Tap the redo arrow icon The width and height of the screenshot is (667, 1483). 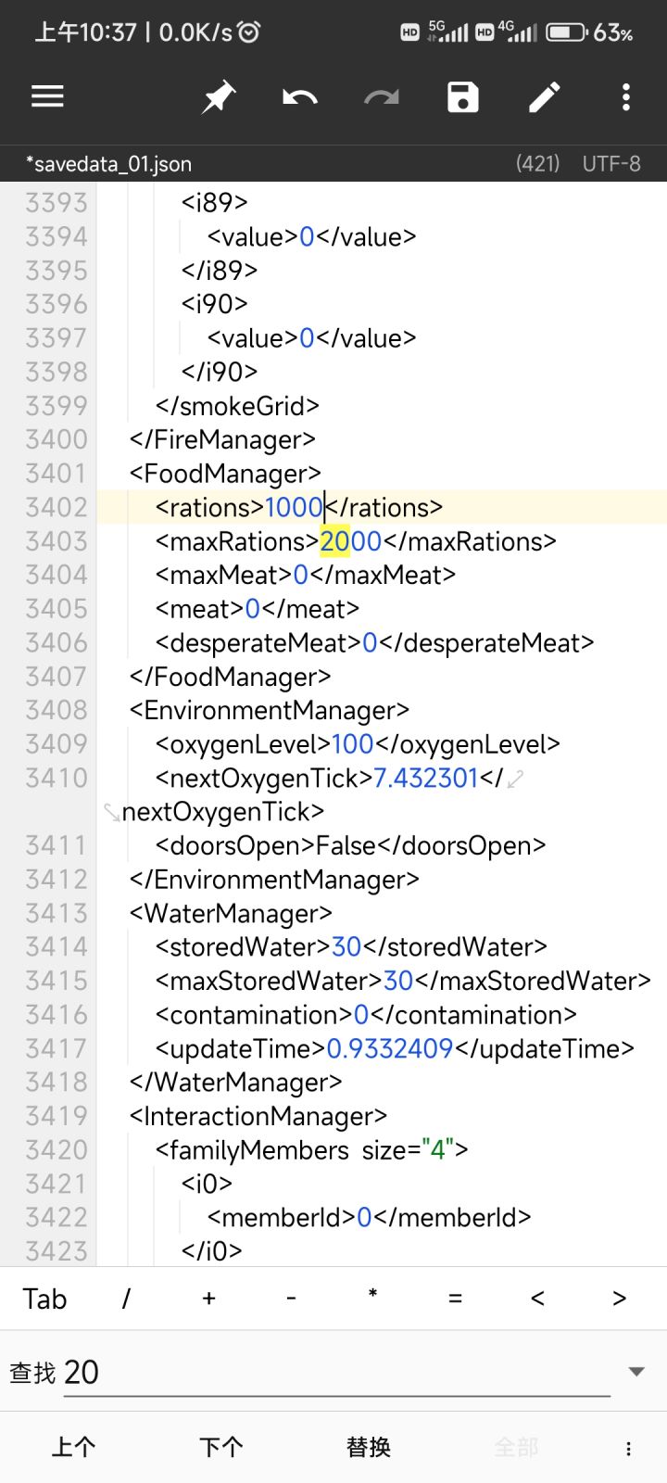[x=382, y=96]
